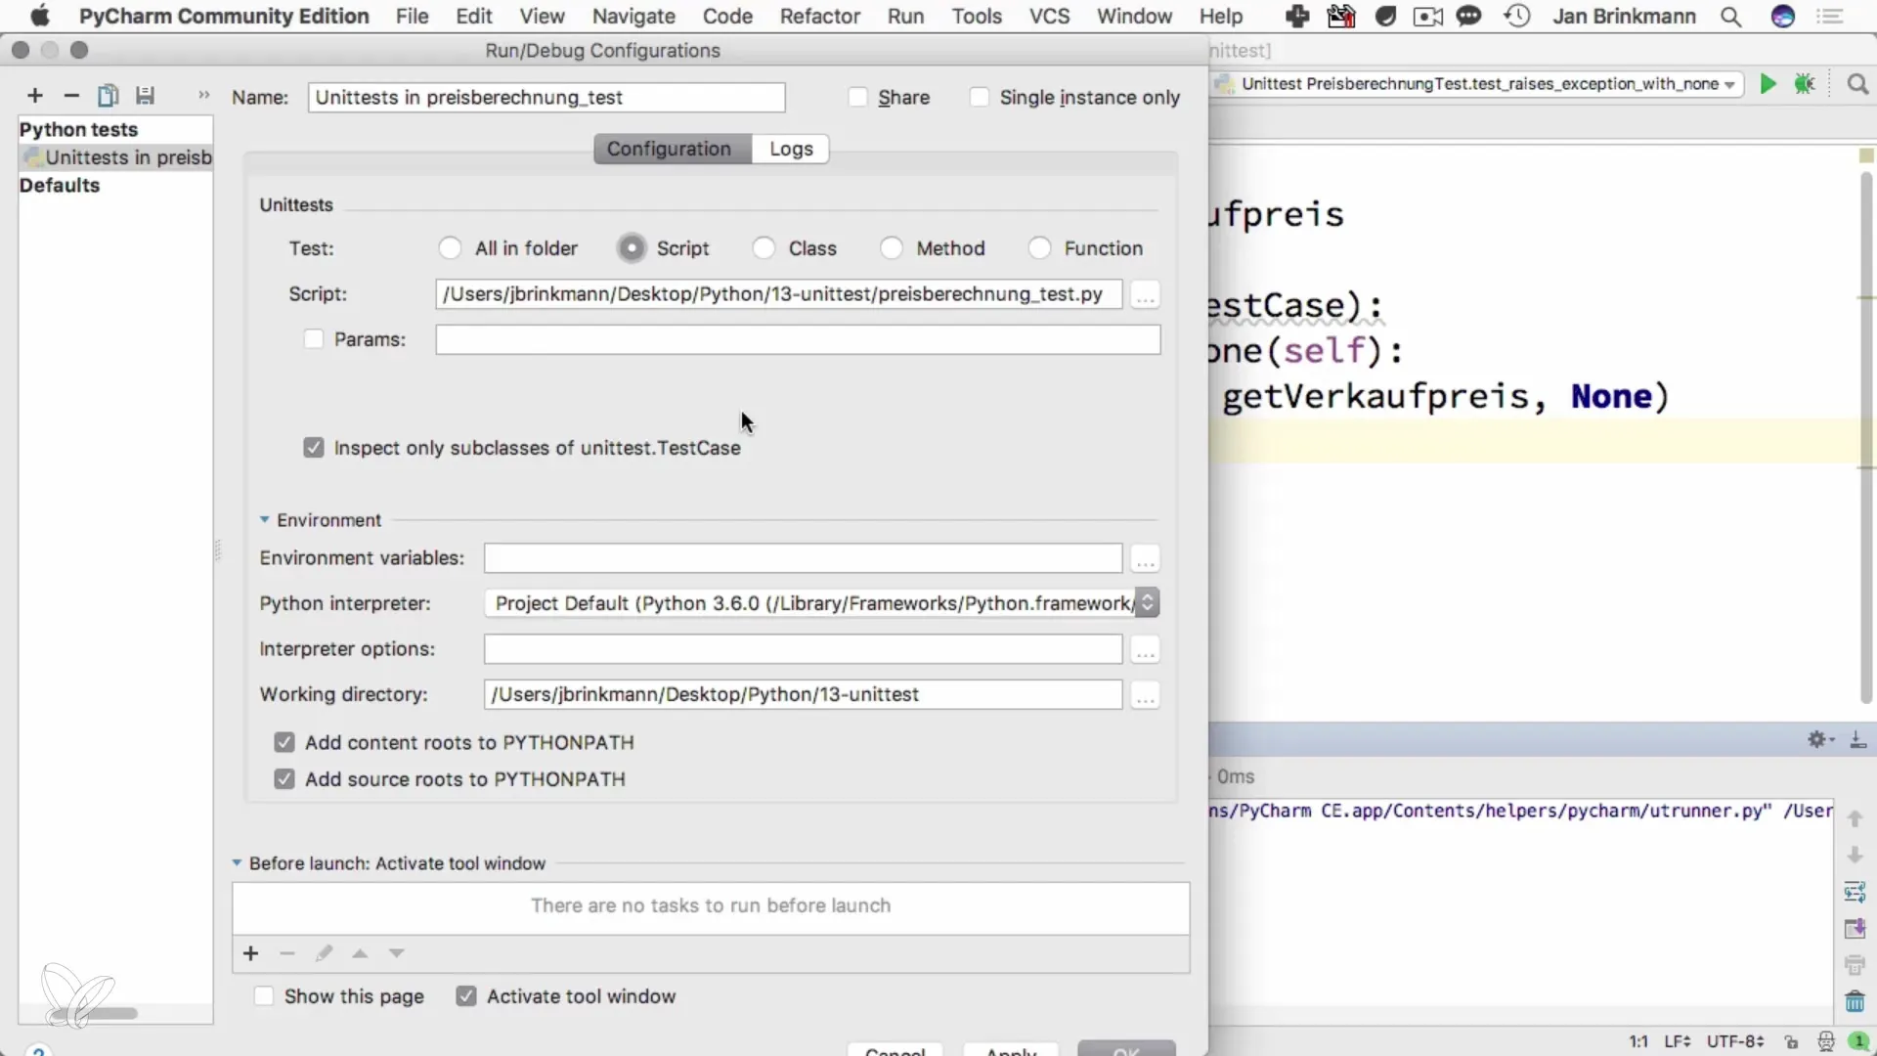Open the VCS menu
Viewport: 1877px width, 1056px height.
coord(1049,17)
